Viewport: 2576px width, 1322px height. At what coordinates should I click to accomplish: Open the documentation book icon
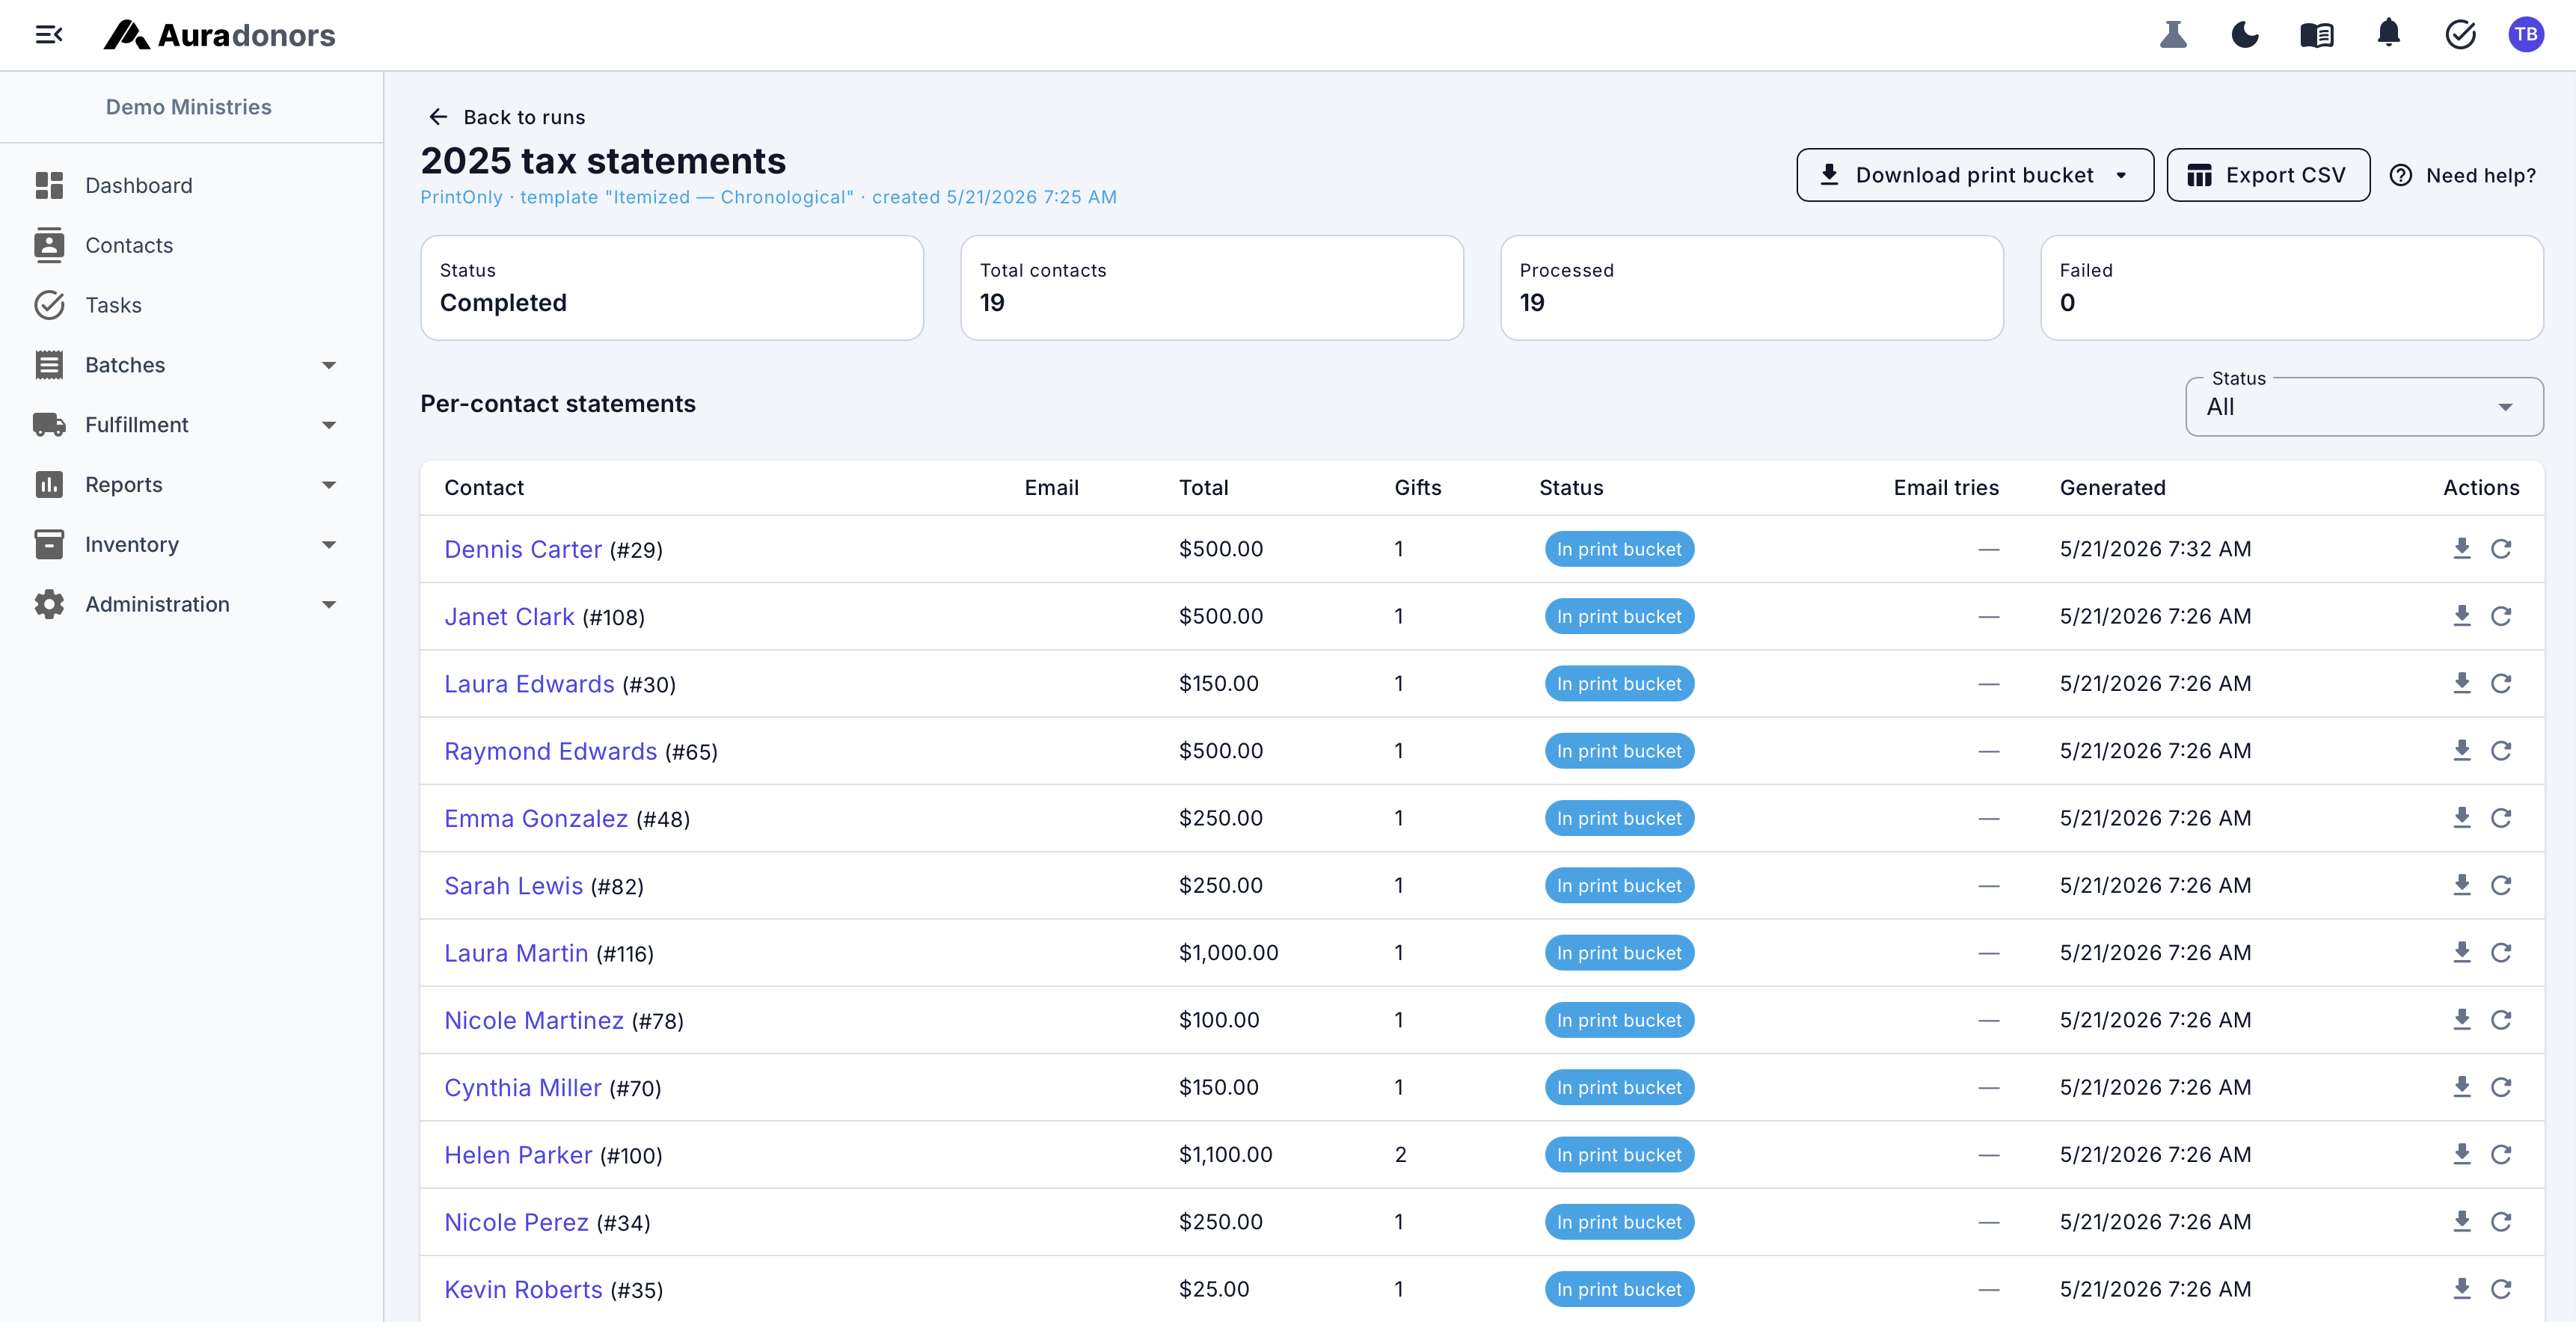pos(2317,35)
